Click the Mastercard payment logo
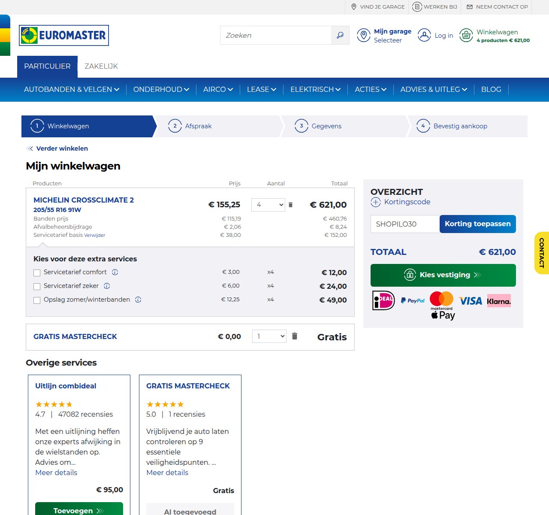The height and width of the screenshot is (515, 549). tap(441, 300)
